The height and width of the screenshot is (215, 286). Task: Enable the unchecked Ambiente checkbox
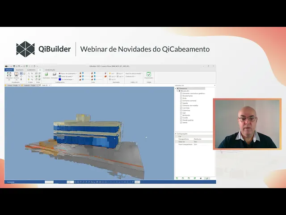click(x=181, y=116)
